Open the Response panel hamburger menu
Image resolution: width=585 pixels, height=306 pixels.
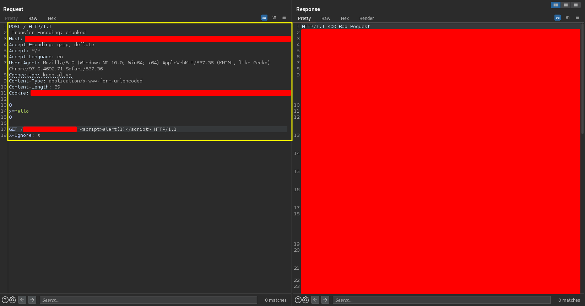(x=578, y=17)
